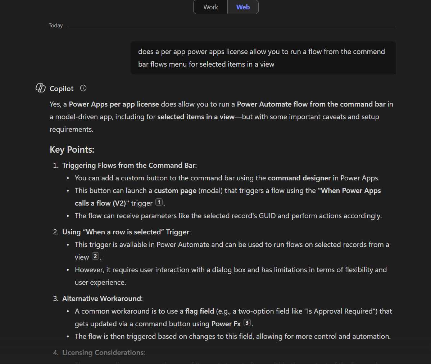Open the info icon next to Copilot
The width and height of the screenshot is (431, 364).
[x=83, y=88]
